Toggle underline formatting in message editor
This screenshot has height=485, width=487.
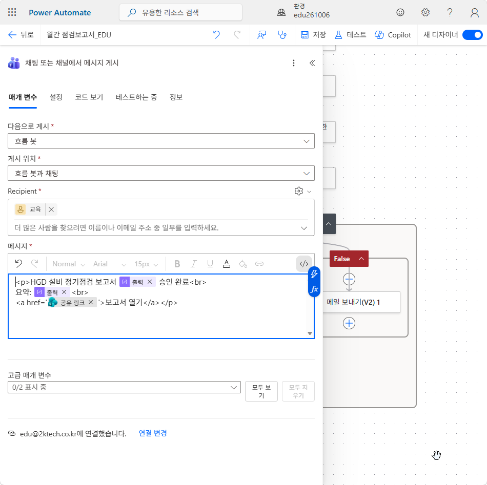click(x=210, y=264)
